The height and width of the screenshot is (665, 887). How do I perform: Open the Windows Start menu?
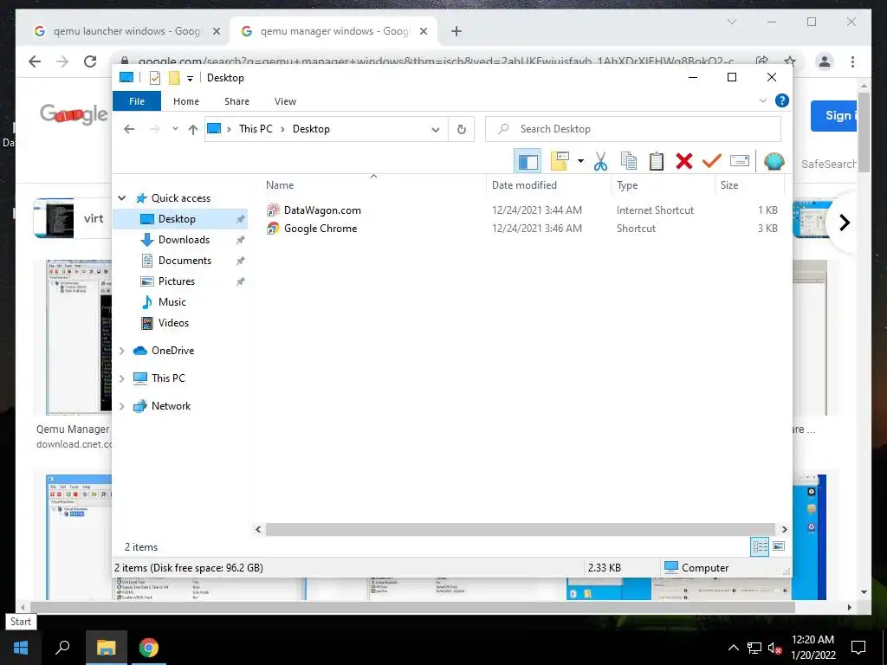tap(21, 648)
